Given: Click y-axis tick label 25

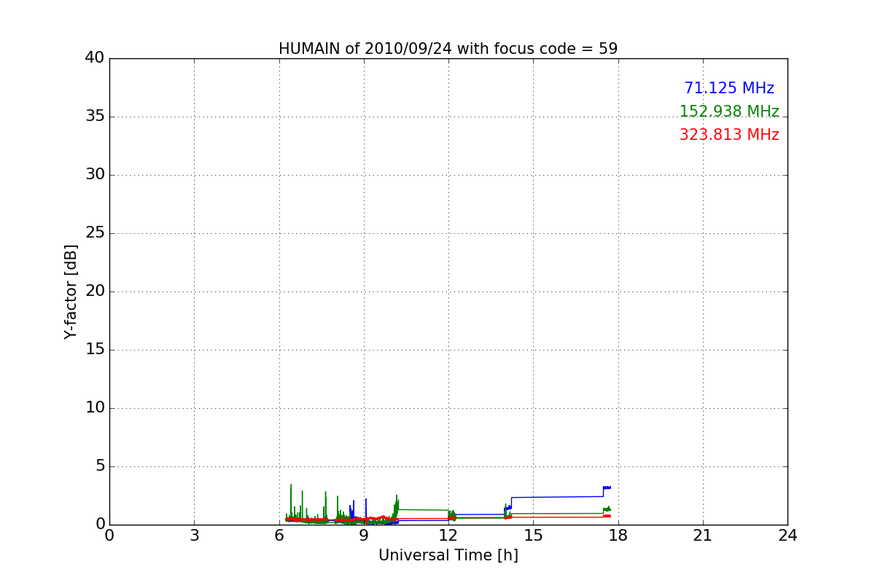Looking at the screenshot, I should [x=94, y=233].
